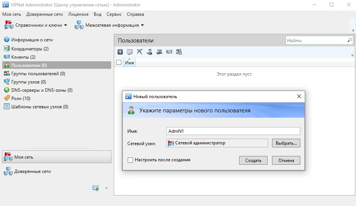356x206 pixels.
Task: Open Доверенные сети menu
Action: tap(44, 14)
